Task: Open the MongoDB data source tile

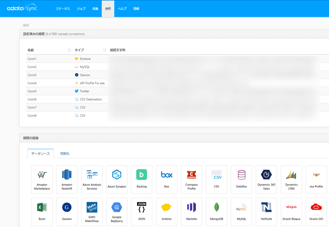Action: coord(217,212)
